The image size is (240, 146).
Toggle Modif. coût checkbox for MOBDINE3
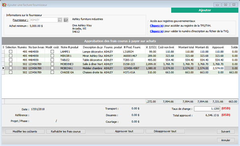pos(52,64)
